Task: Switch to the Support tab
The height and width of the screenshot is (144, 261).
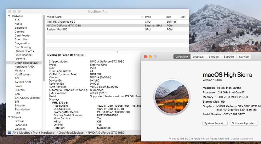Action: tap(229, 57)
